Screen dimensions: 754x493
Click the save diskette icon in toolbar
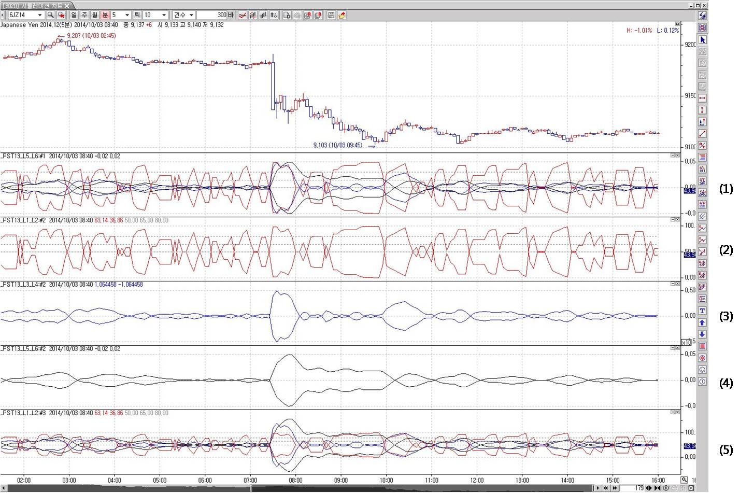coord(331,15)
